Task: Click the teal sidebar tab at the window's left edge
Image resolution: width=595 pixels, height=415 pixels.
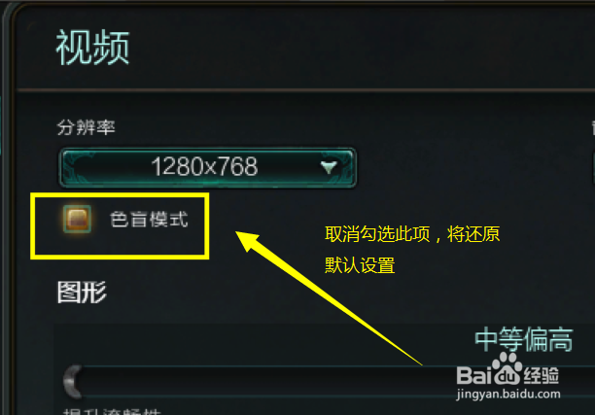Action: click(1, 125)
